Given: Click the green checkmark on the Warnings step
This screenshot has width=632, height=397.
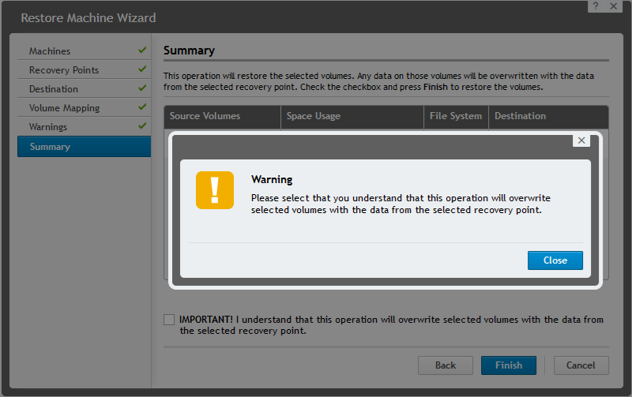Looking at the screenshot, I should click(x=142, y=126).
